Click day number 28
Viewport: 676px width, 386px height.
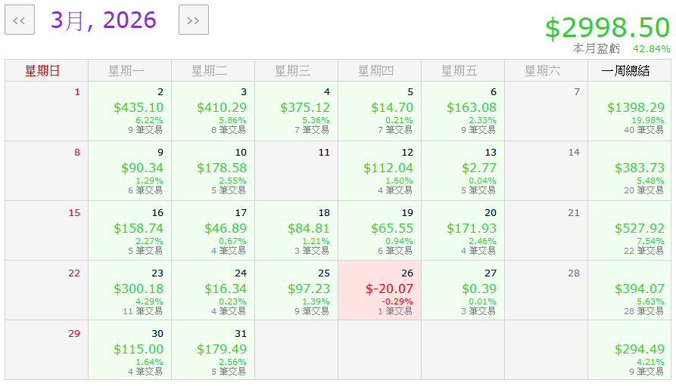tap(573, 273)
